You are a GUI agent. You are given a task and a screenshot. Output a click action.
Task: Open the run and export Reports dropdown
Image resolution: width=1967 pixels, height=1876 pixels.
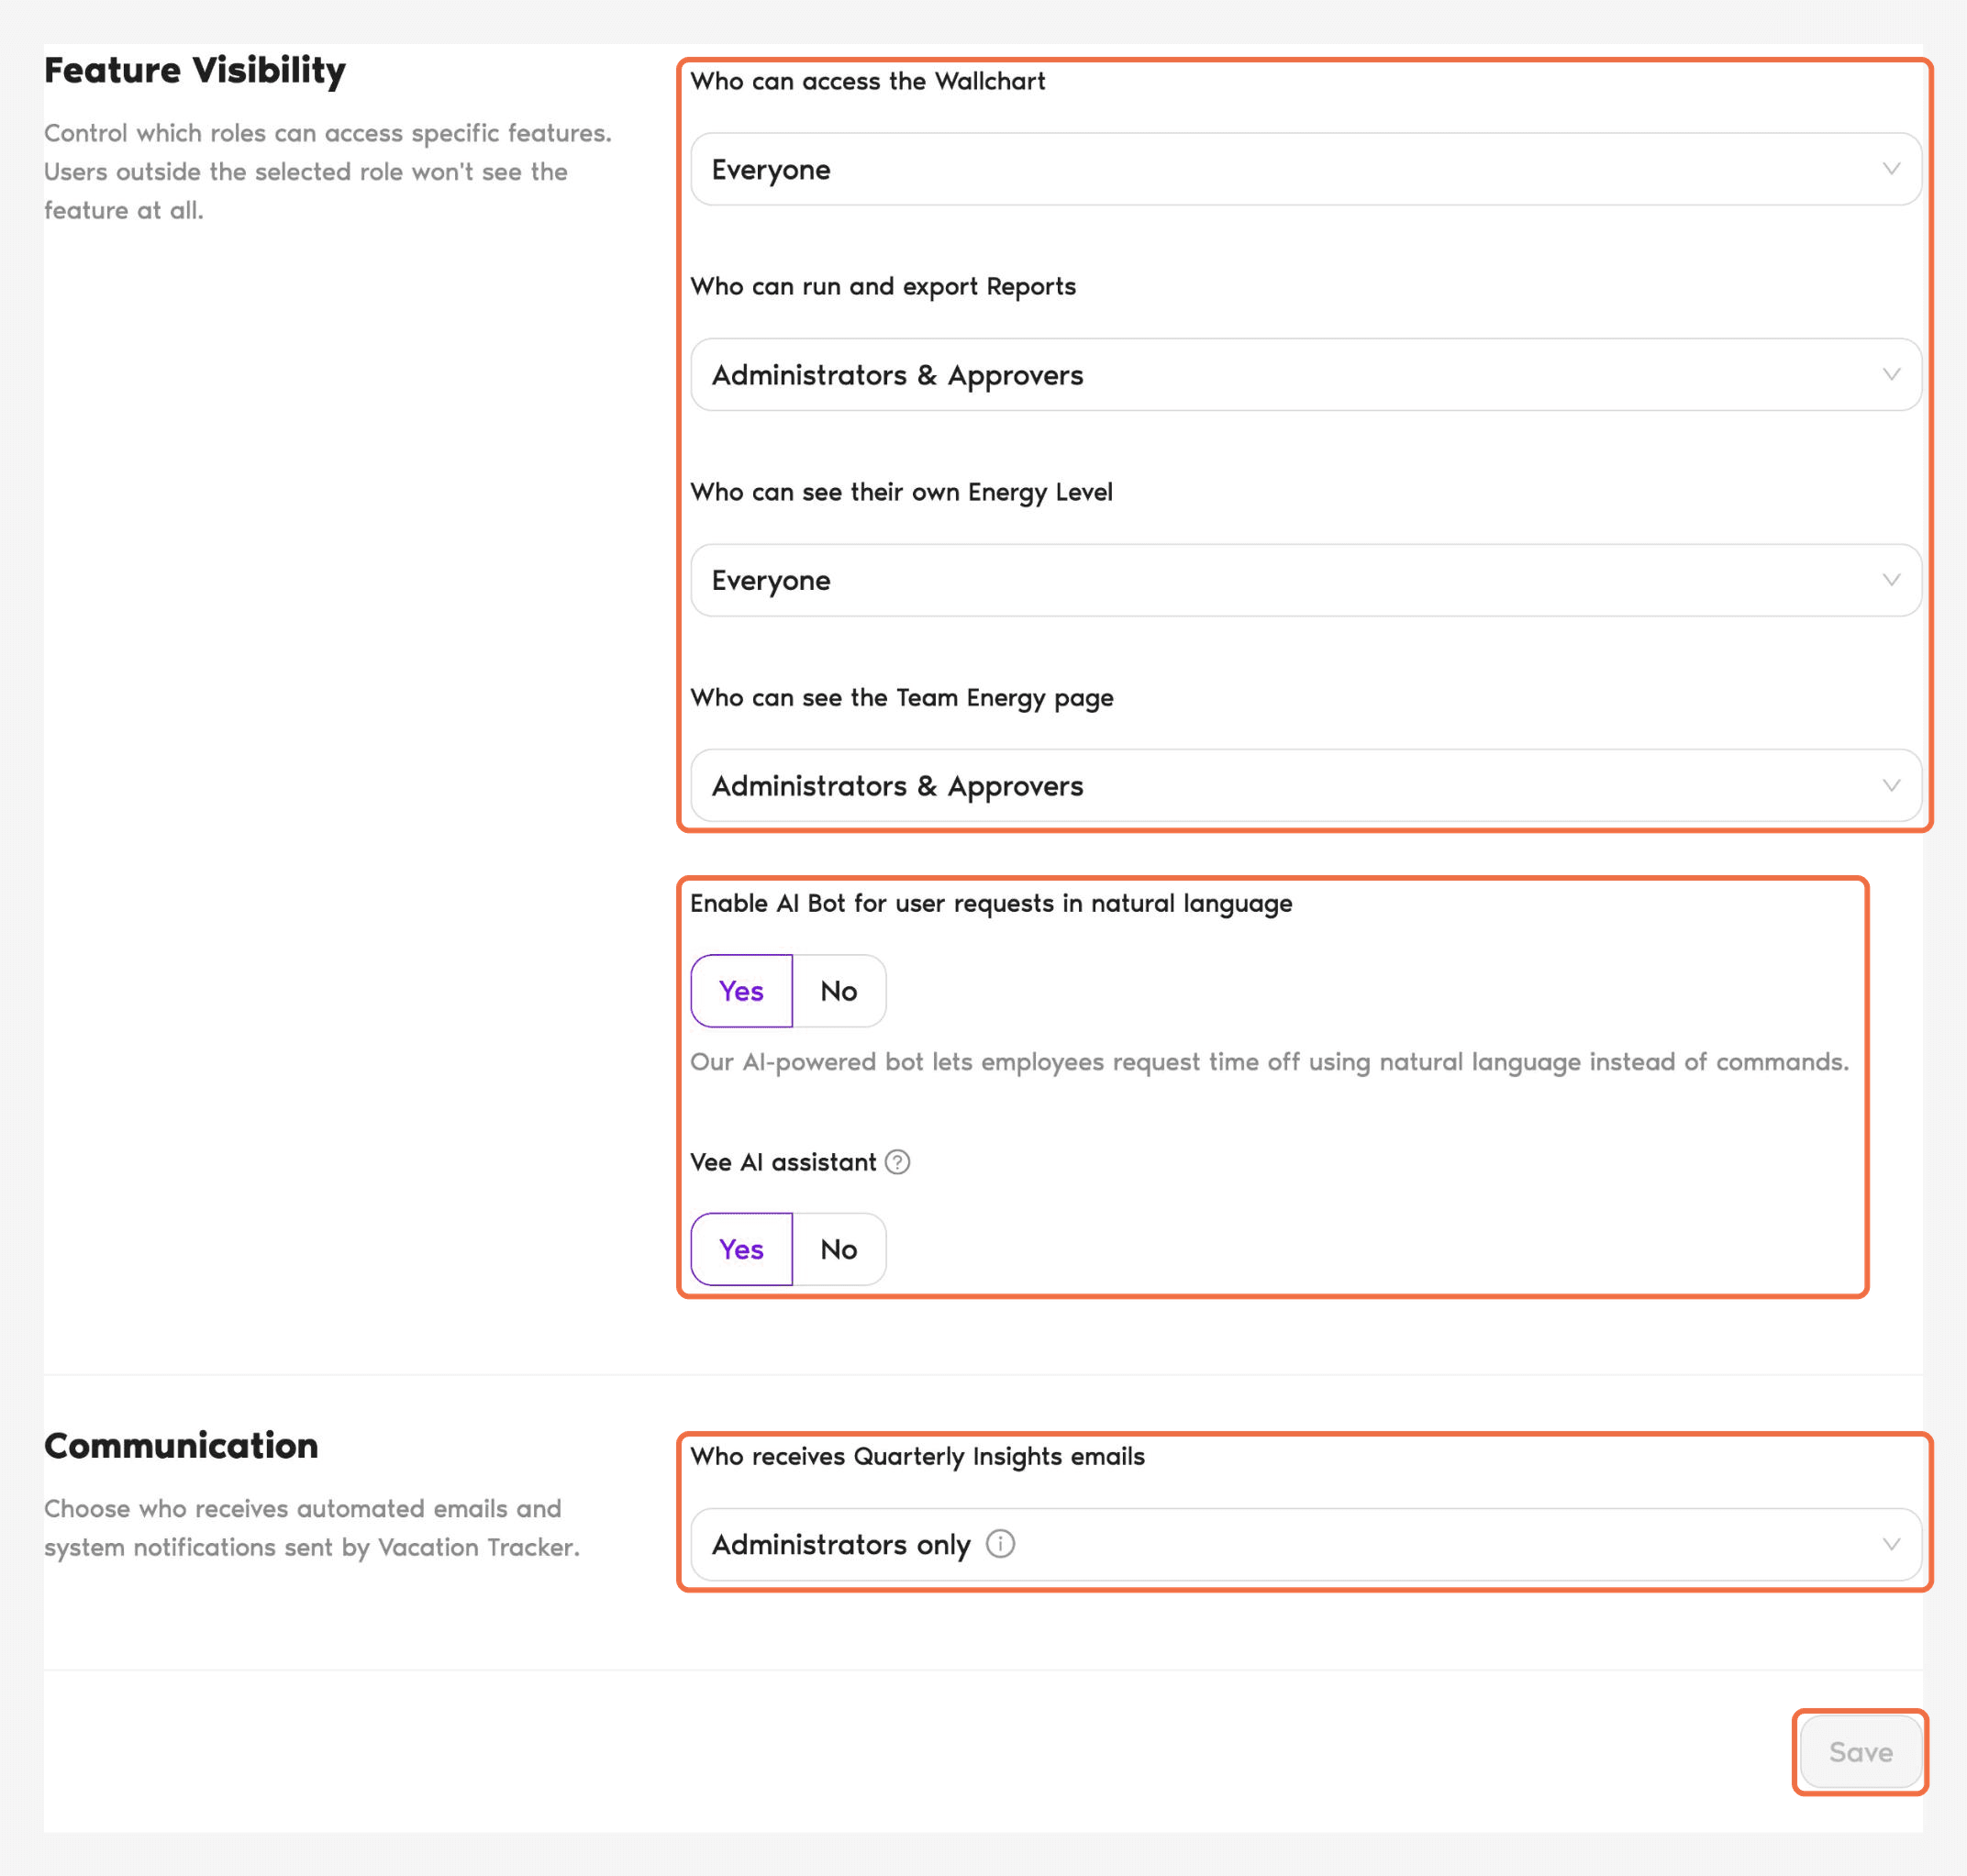(x=1305, y=374)
